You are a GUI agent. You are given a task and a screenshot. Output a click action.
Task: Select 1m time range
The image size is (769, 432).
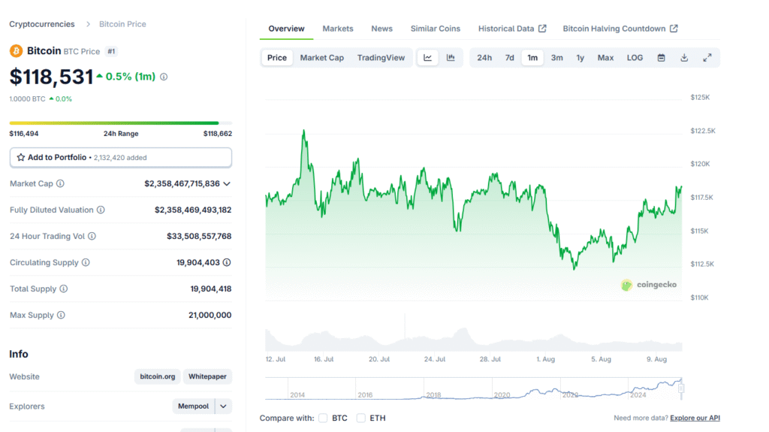tap(532, 58)
